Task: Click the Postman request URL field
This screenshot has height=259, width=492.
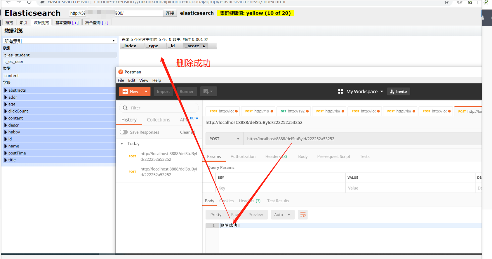Action: click(x=362, y=139)
